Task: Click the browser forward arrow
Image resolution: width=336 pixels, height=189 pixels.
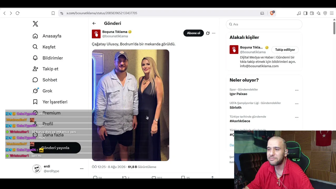Action: point(11,13)
